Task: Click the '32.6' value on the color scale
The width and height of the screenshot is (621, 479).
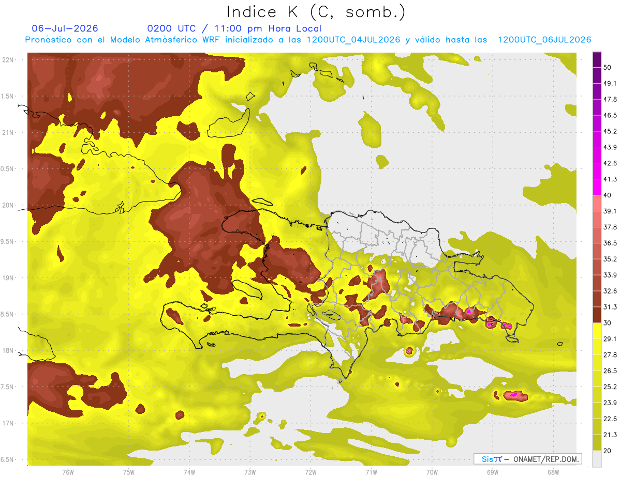Action: coord(610,291)
